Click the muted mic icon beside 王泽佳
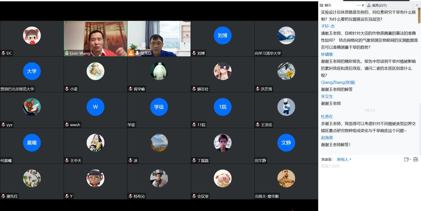Screen dimensions: 421x211 (x=258, y=125)
